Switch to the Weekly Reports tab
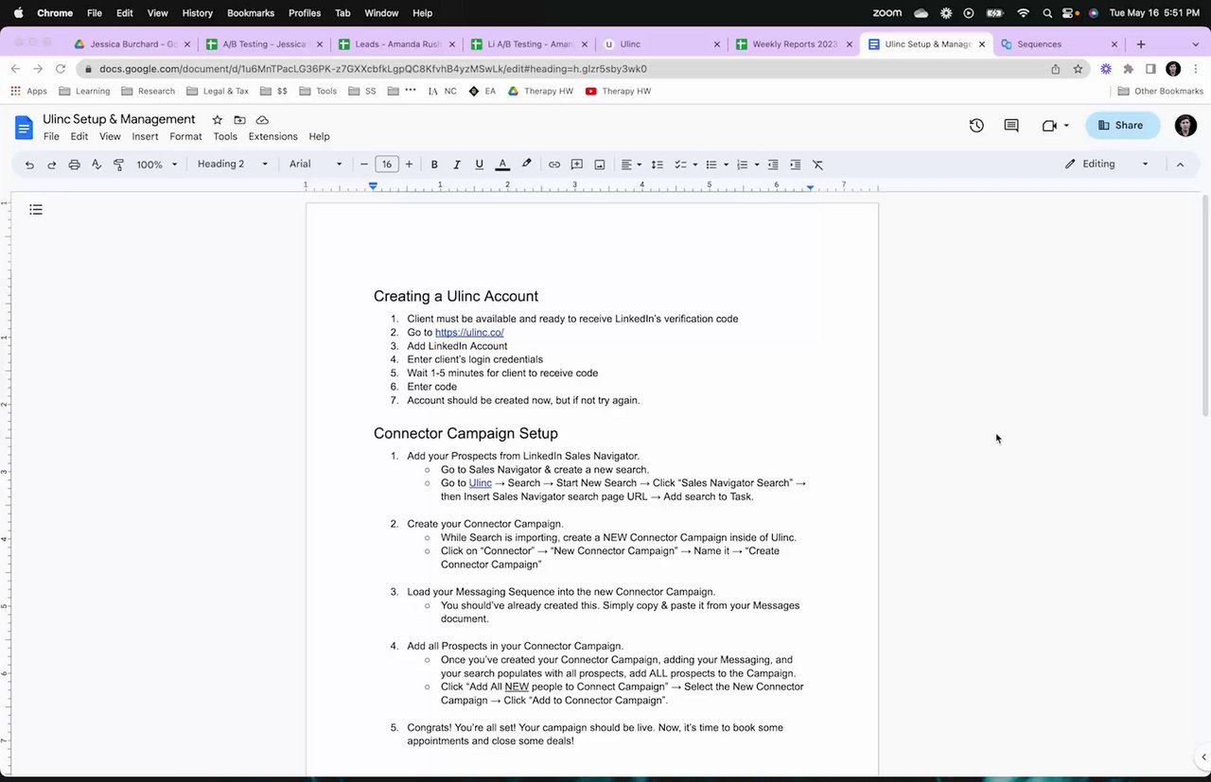Image resolution: width=1211 pixels, height=782 pixels. (x=793, y=44)
